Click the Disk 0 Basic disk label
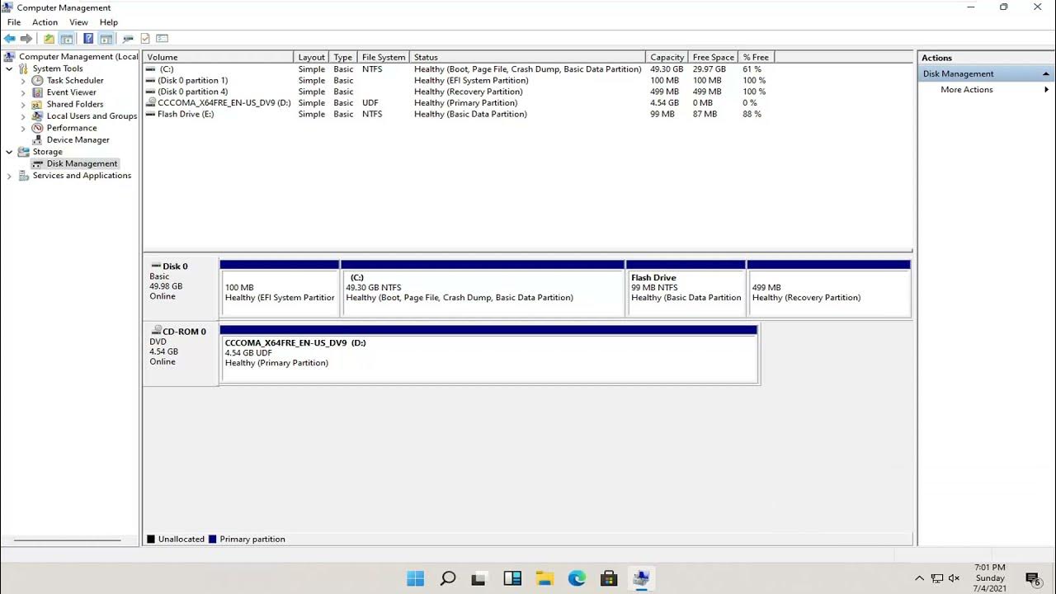 (181, 287)
